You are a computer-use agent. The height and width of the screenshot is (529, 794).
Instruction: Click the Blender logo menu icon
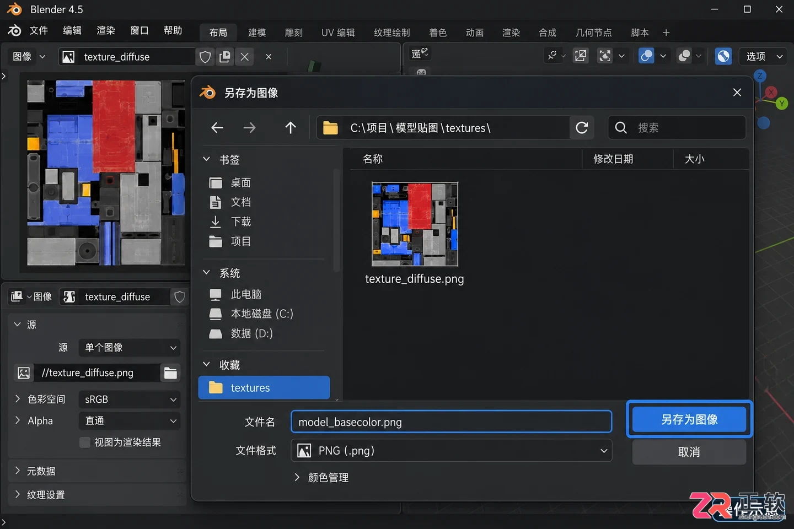tap(14, 30)
